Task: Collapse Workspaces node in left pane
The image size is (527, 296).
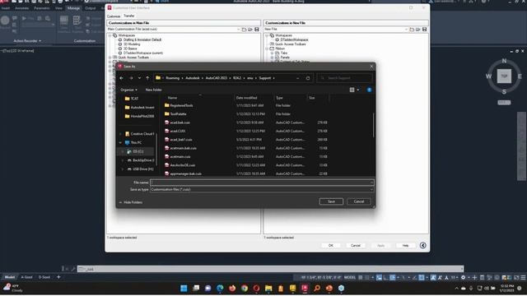Action: click(x=110, y=35)
